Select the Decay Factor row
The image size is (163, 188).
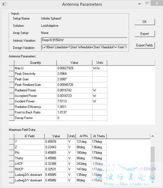click(58, 118)
